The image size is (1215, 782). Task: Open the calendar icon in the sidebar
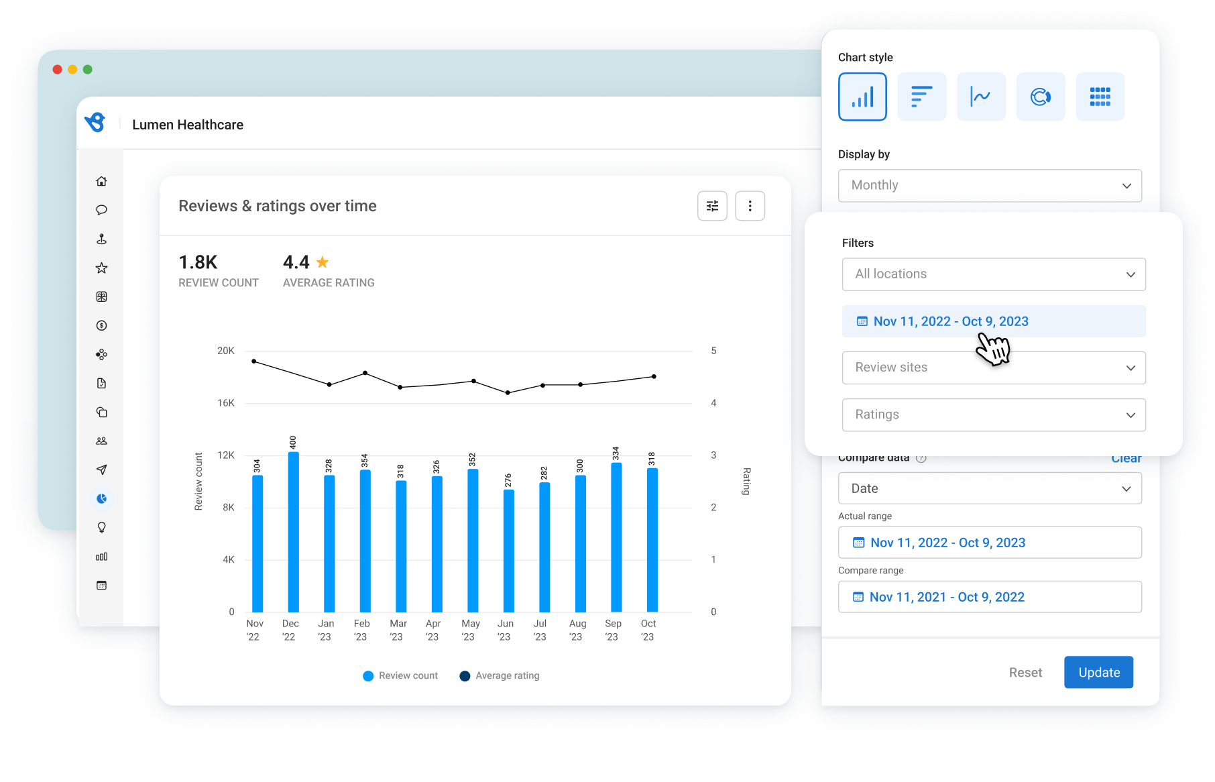(101, 585)
